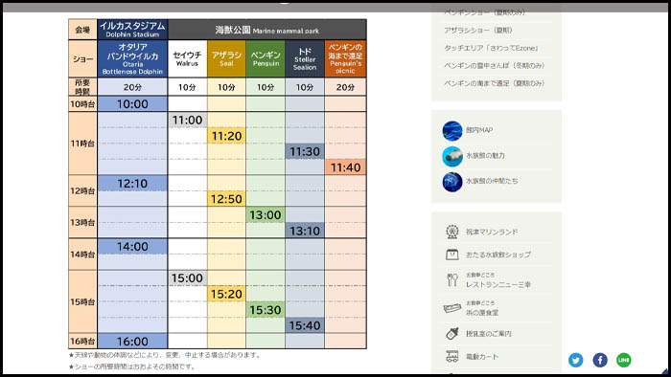Click the 所要時間 row label
The image size is (671, 377).
click(x=82, y=87)
